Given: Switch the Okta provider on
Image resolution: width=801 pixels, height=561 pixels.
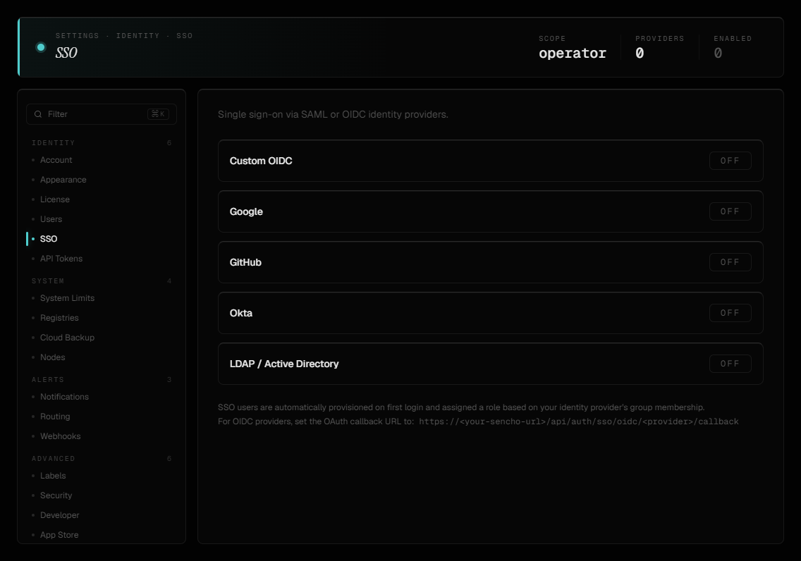Looking at the screenshot, I should 730,313.
